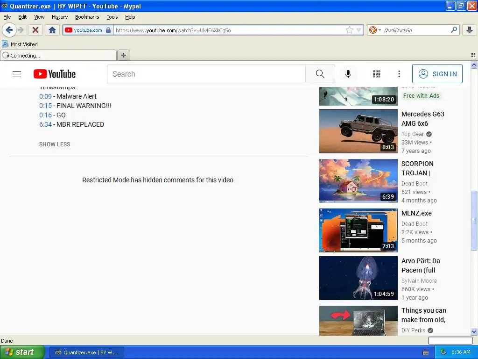The width and height of the screenshot is (478, 359).
Task: Select the Connecting... browser tab
Action: pos(58,56)
